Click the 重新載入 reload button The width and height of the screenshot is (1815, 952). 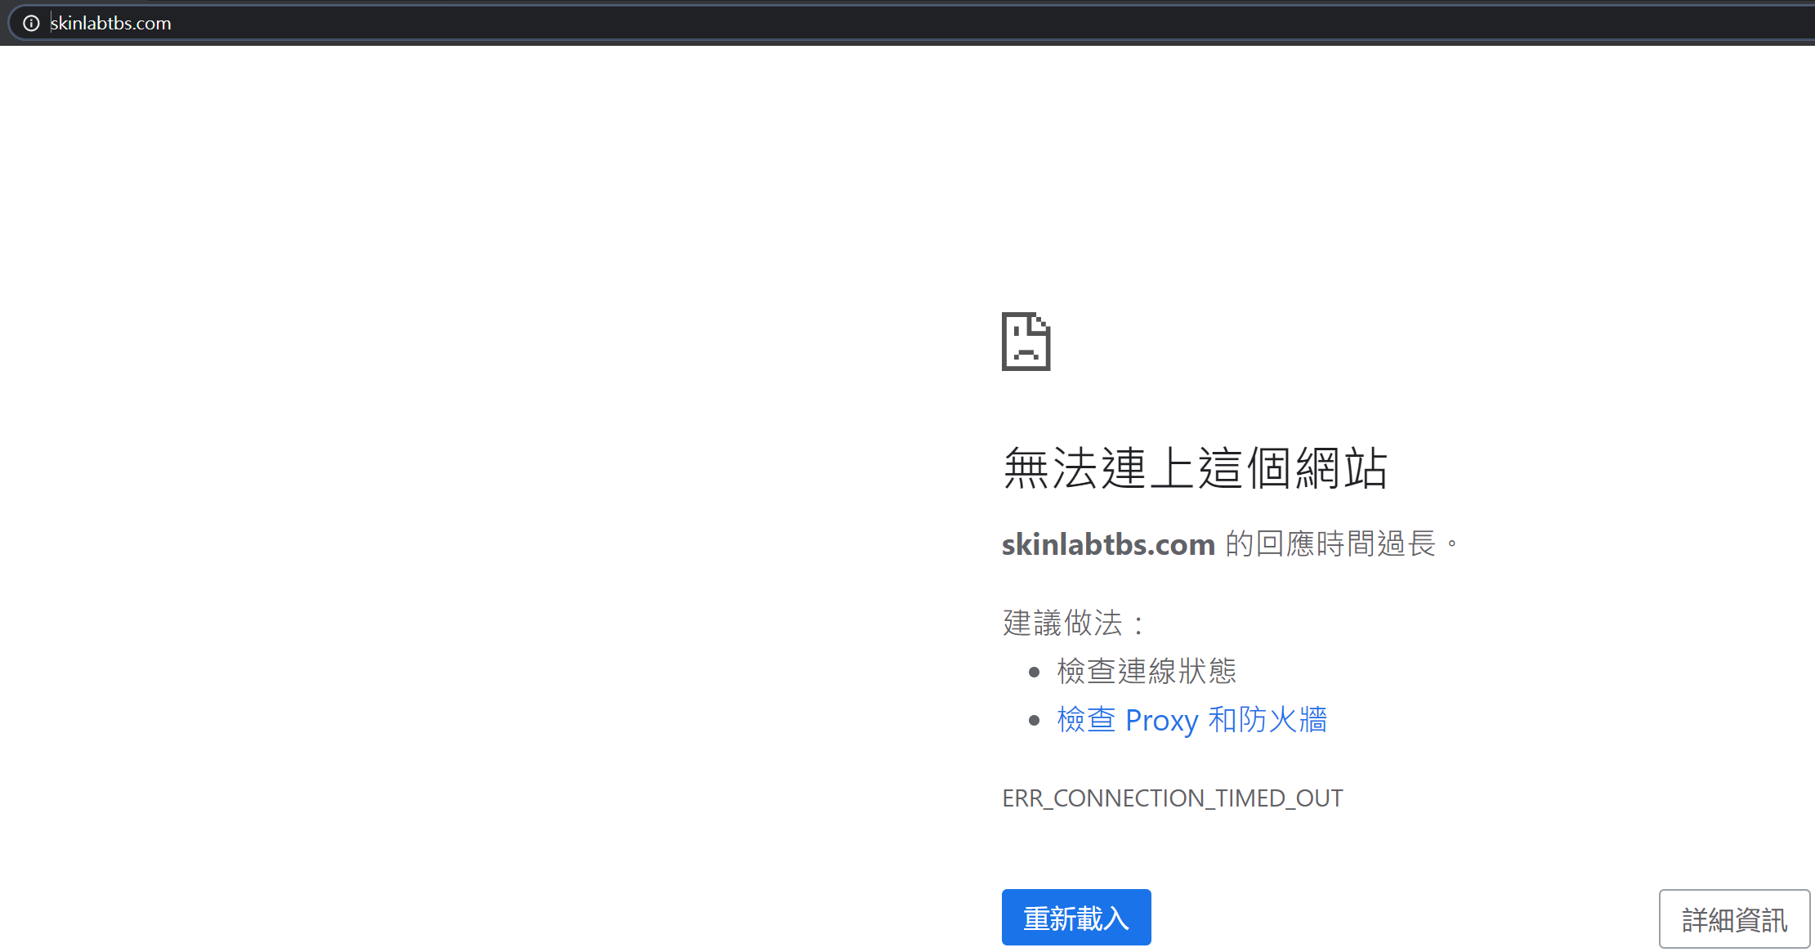click(x=1076, y=918)
